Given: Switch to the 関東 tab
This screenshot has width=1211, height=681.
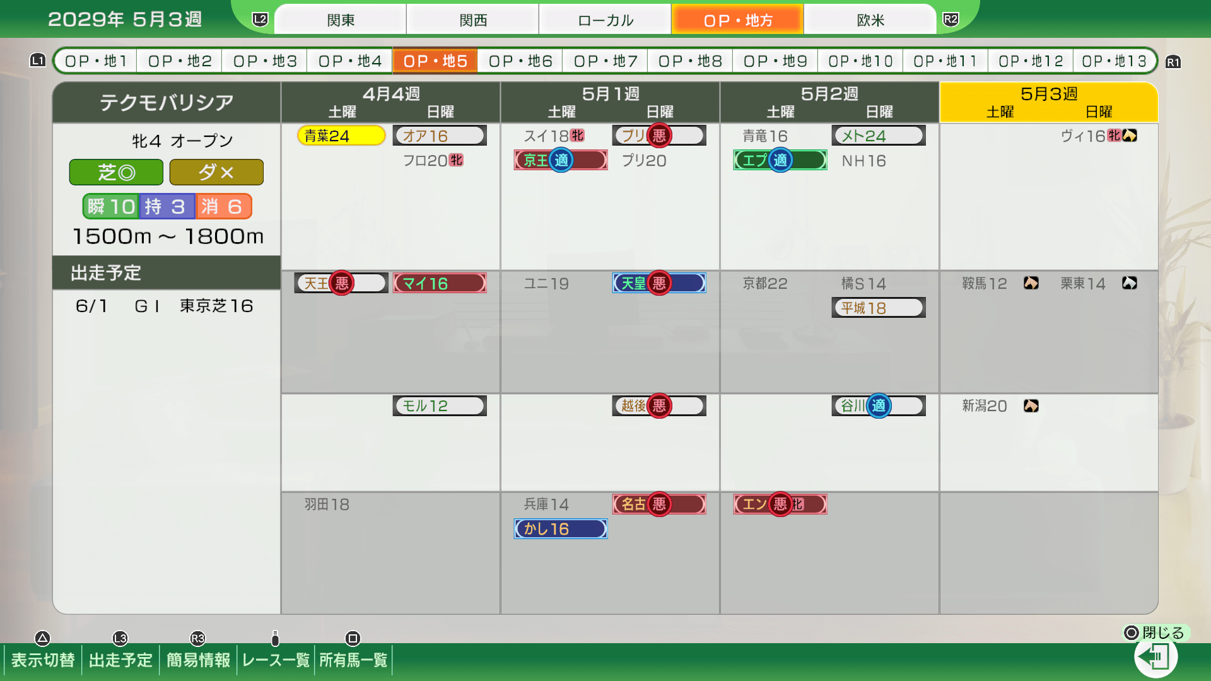Looking at the screenshot, I should (x=341, y=20).
